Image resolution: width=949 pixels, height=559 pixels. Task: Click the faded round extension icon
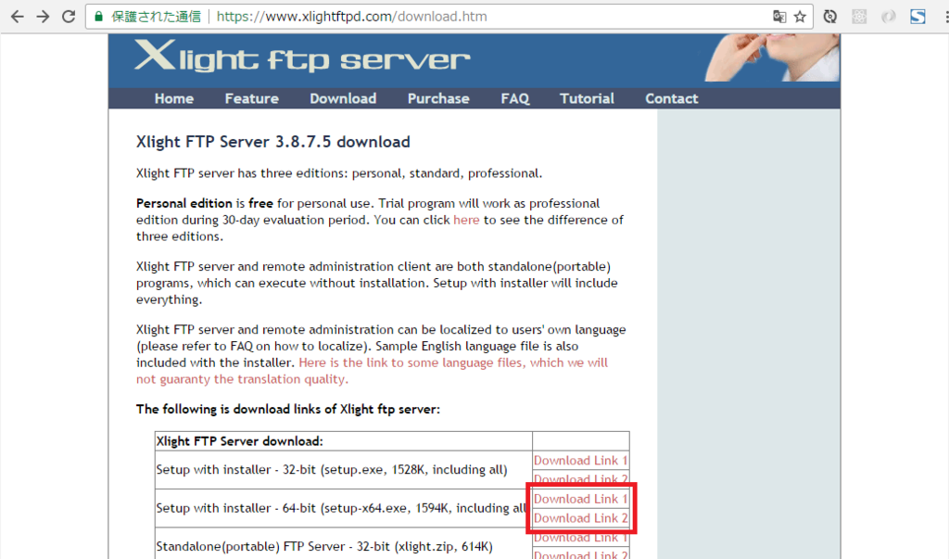pos(889,17)
